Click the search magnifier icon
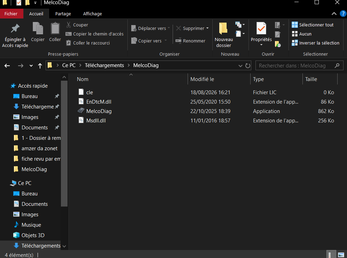 (337, 65)
